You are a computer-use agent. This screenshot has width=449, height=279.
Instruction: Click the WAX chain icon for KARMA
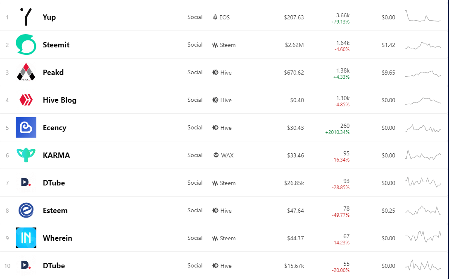tap(216, 155)
